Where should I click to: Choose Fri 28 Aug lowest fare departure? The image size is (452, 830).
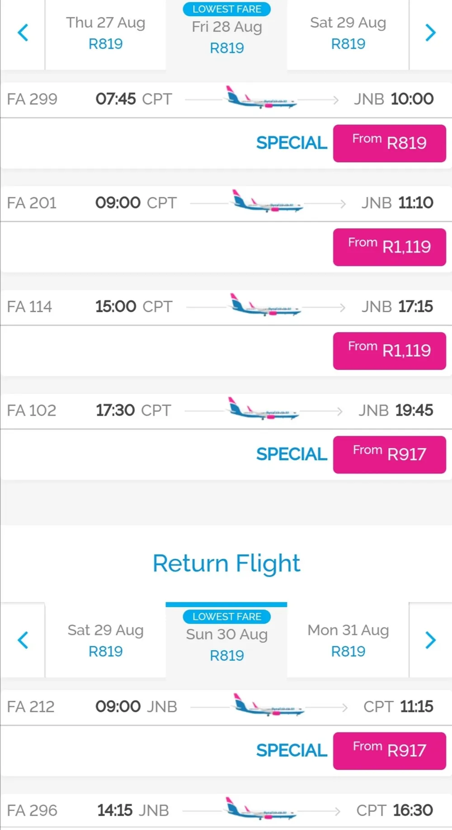[x=226, y=37]
